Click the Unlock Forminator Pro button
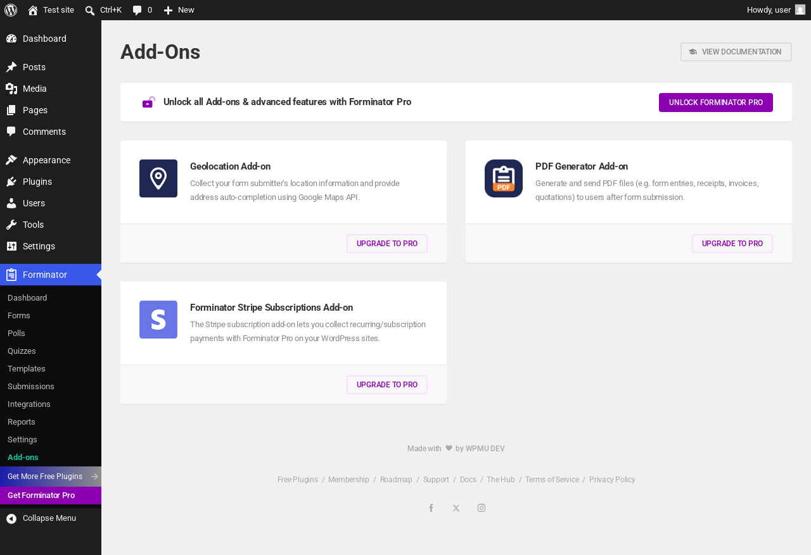Screen dimensions: 811x555 tap(716, 103)
